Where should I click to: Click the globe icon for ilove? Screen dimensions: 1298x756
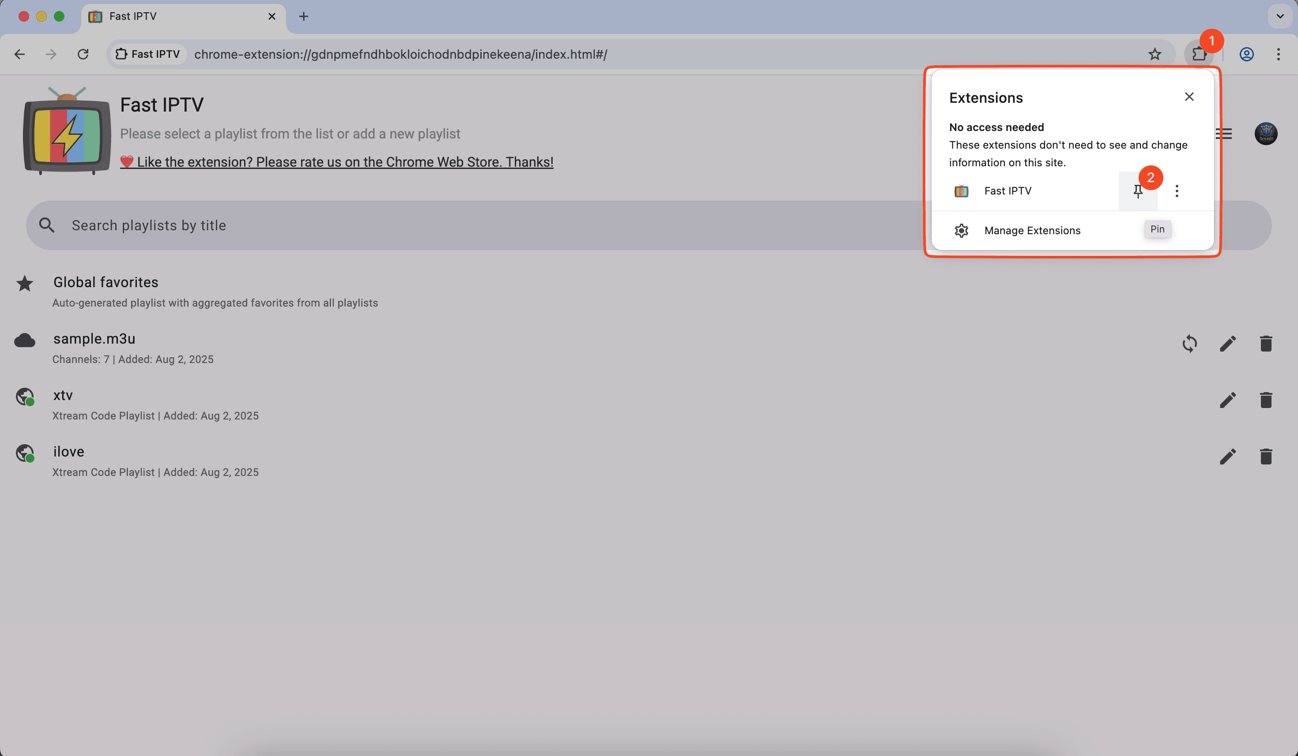pos(25,453)
